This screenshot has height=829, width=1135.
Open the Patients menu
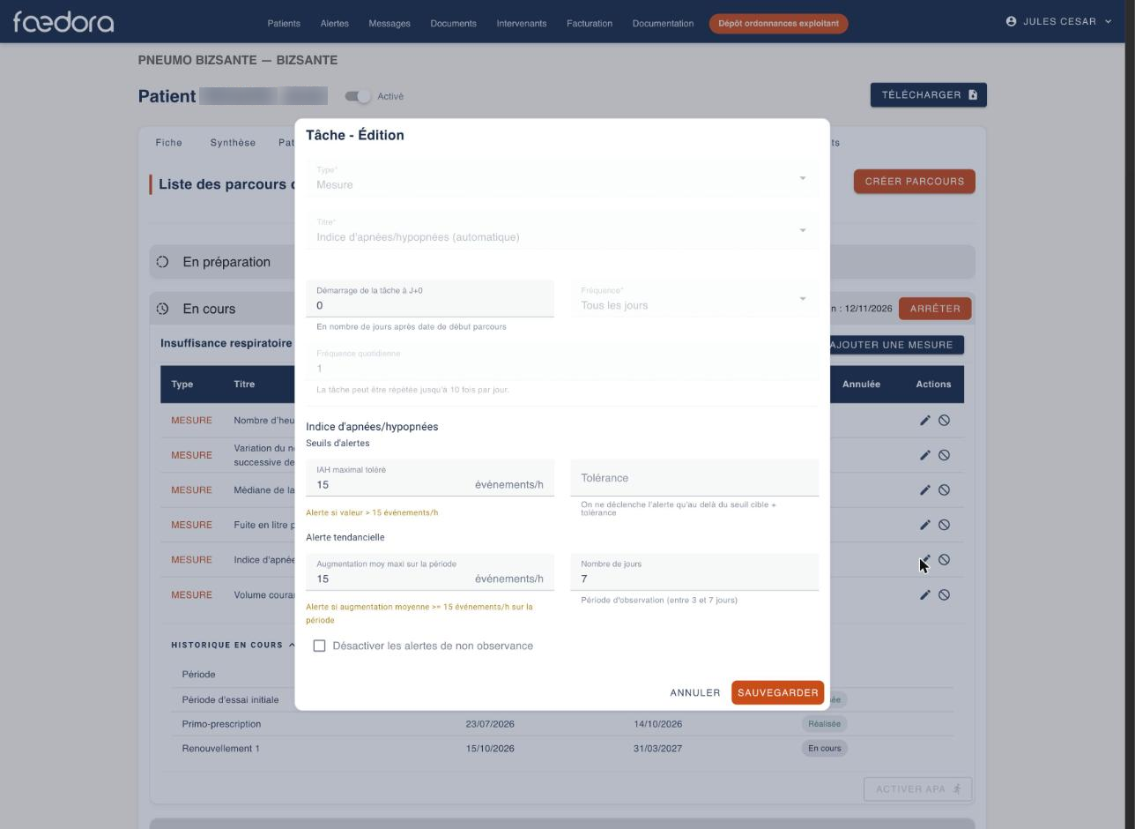coord(284,24)
